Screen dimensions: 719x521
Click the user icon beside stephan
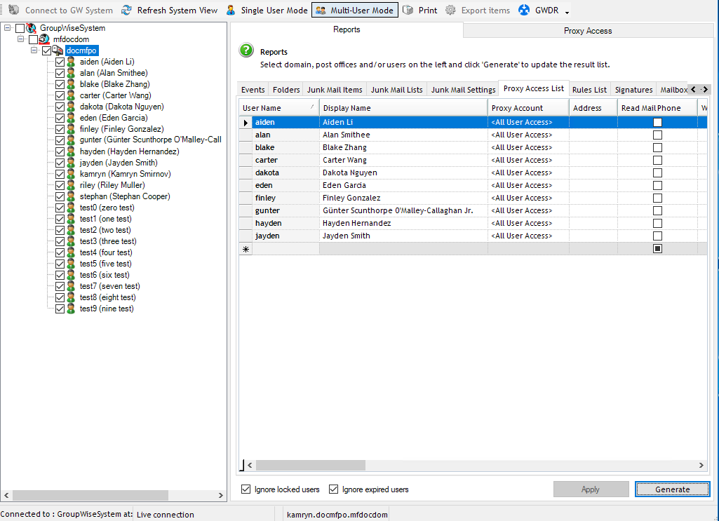(x=71, y=196)
